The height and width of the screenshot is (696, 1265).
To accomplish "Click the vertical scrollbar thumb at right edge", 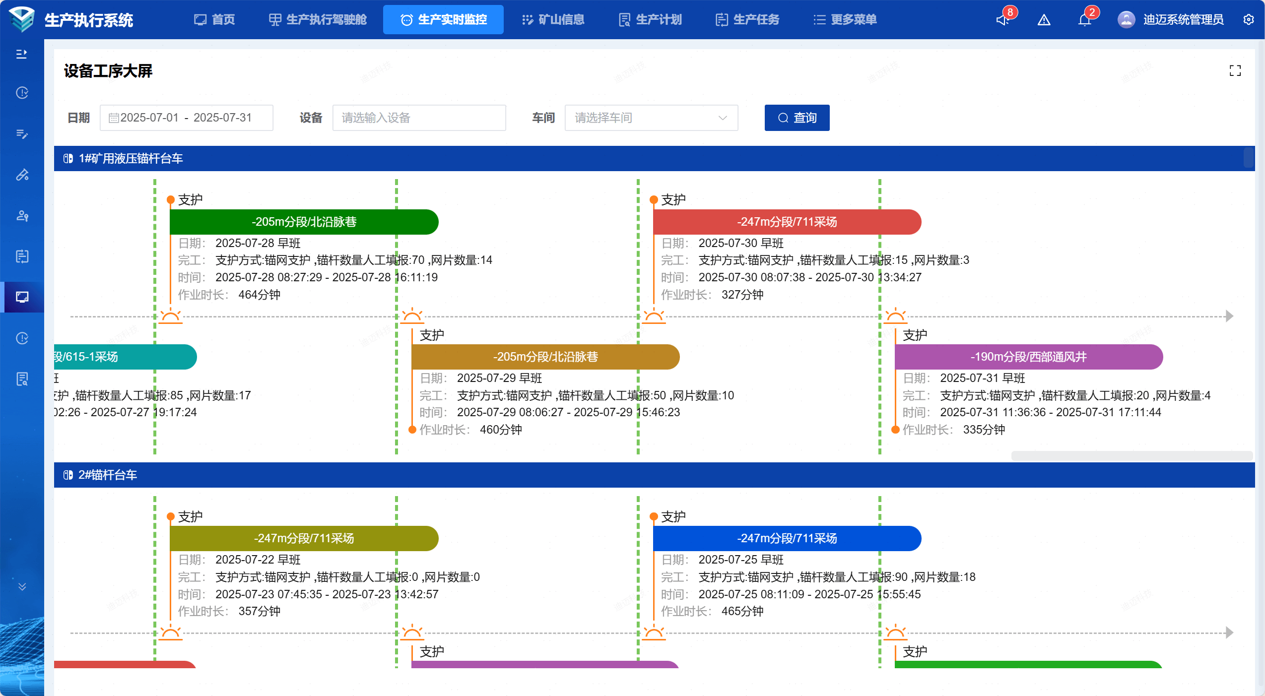I will click(1249, 158).
